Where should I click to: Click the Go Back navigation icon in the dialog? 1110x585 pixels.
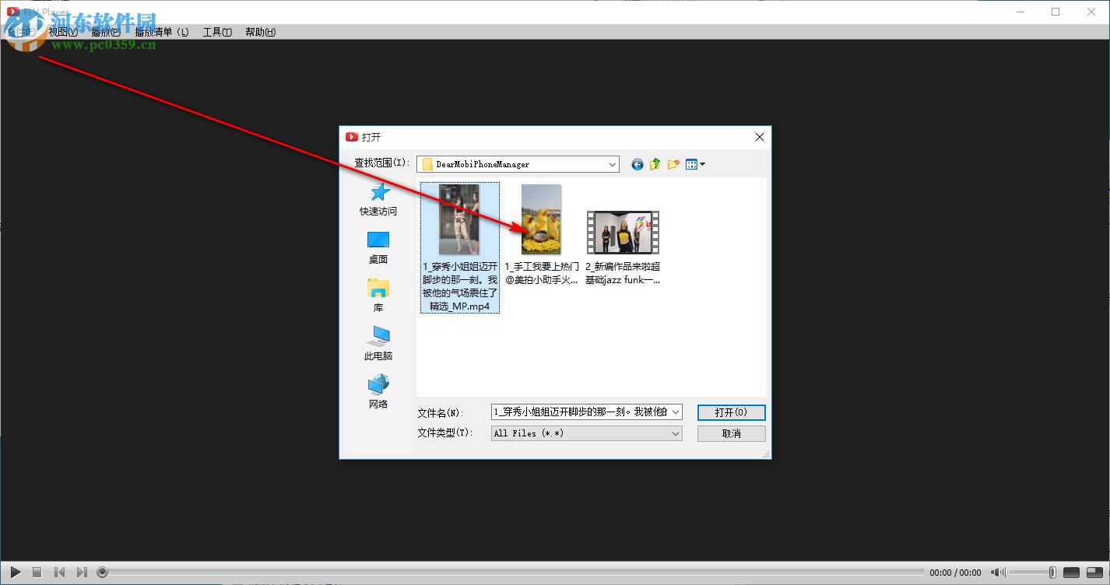point(636,164)
